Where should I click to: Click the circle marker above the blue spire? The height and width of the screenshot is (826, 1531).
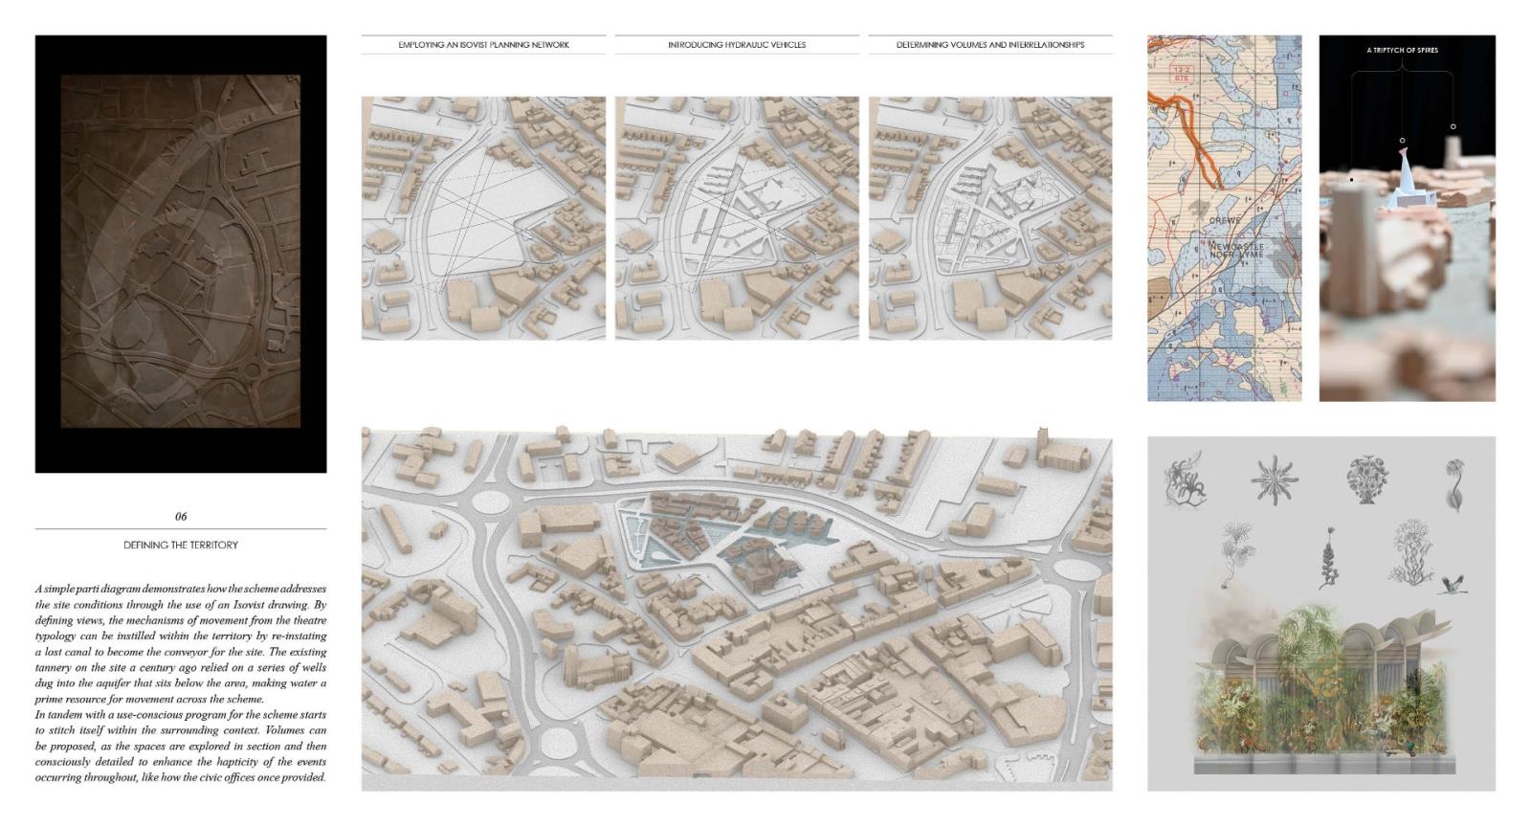(x=1402, y=141)
